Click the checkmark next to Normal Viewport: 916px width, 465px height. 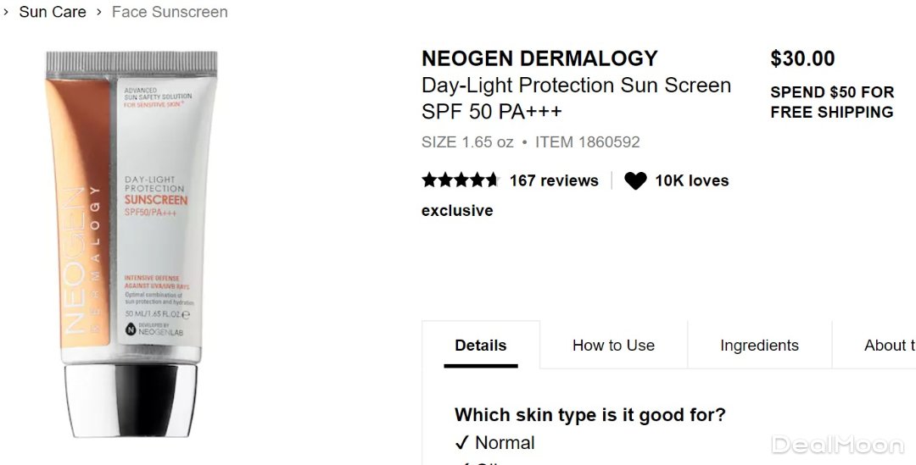pyautogui.click(x=462, y=443)
